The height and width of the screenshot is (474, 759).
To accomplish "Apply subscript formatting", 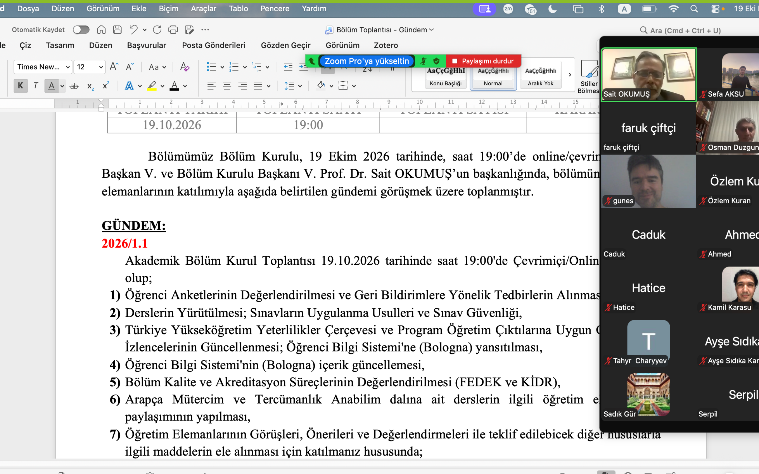I will (x=90, y=86).
